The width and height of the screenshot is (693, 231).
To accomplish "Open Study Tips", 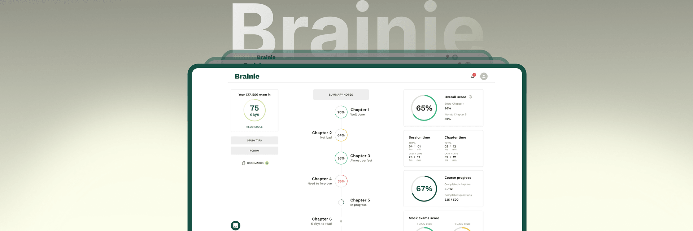I will (254, 140).
